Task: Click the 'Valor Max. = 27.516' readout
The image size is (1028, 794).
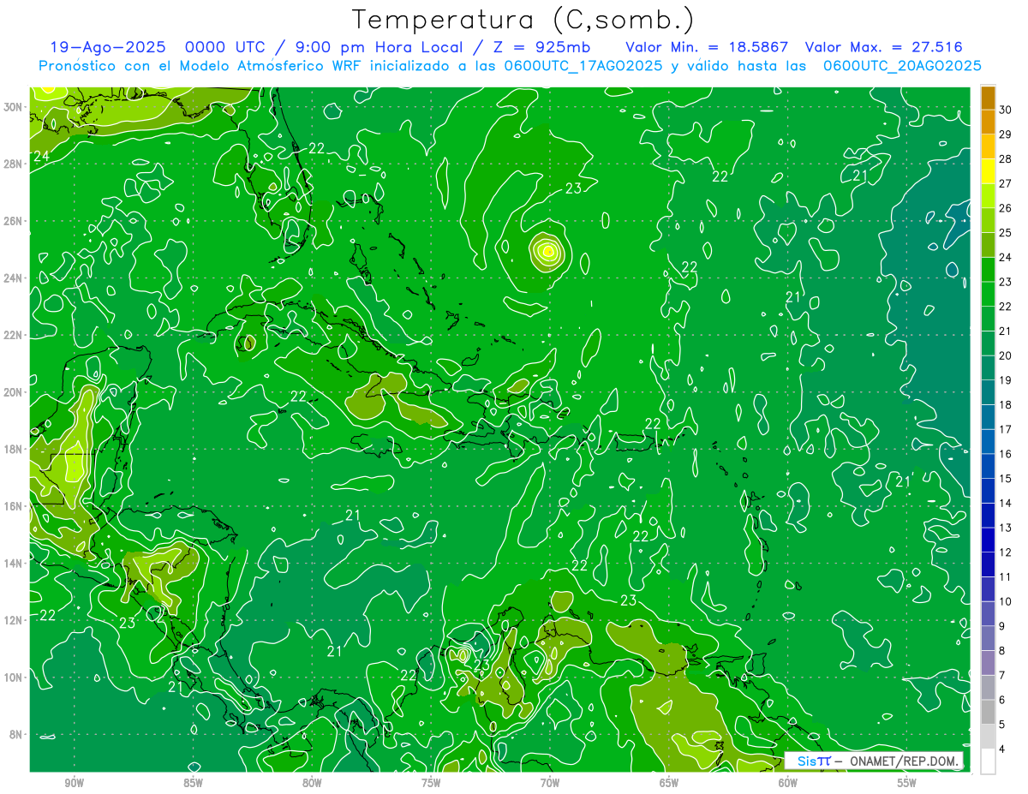Action: point(883,47)
